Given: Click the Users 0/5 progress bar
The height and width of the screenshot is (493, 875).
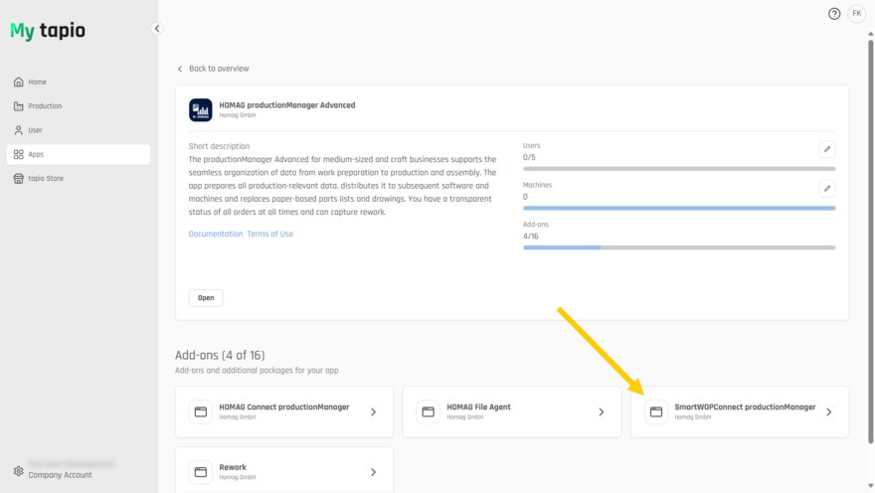Looking at the screenshot, I should click(679, 168).
